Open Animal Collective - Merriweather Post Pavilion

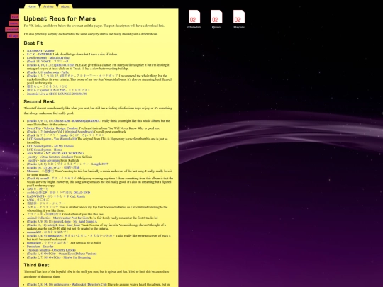pos(57,218)
